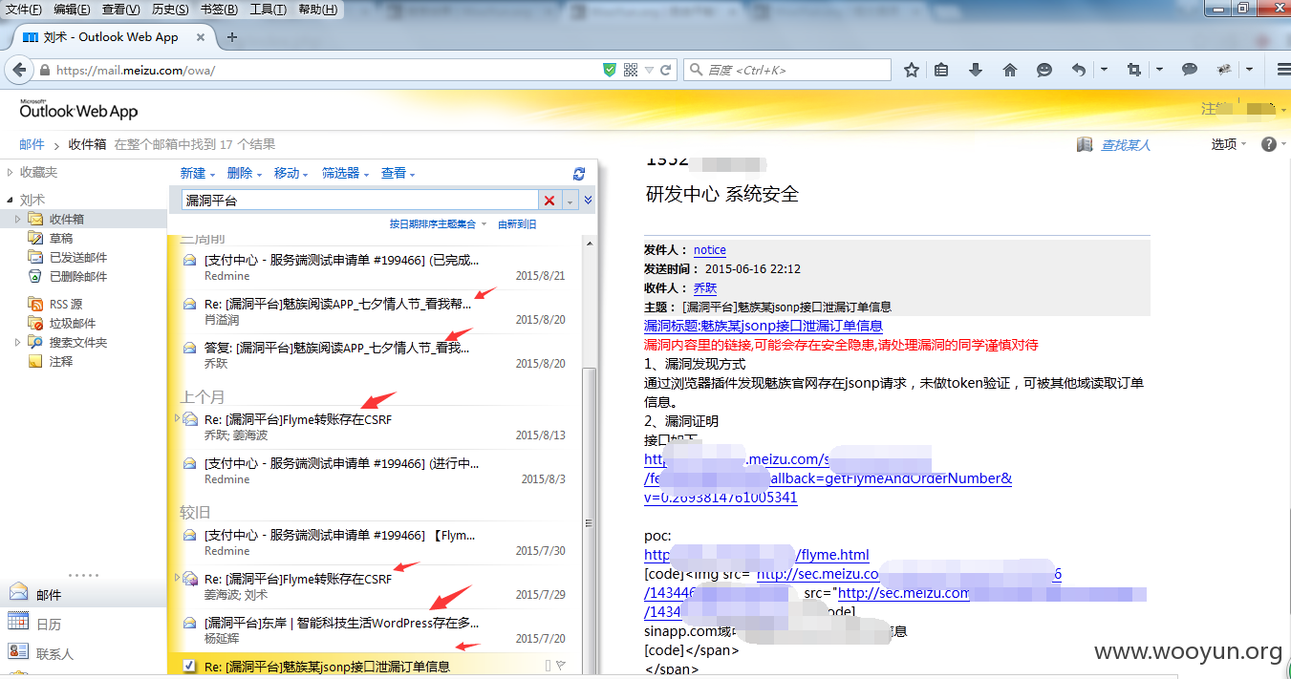Viewport: 1291px width, 679px height.
Task: Open a new browser tab
Action: click(x=232, y=37)
